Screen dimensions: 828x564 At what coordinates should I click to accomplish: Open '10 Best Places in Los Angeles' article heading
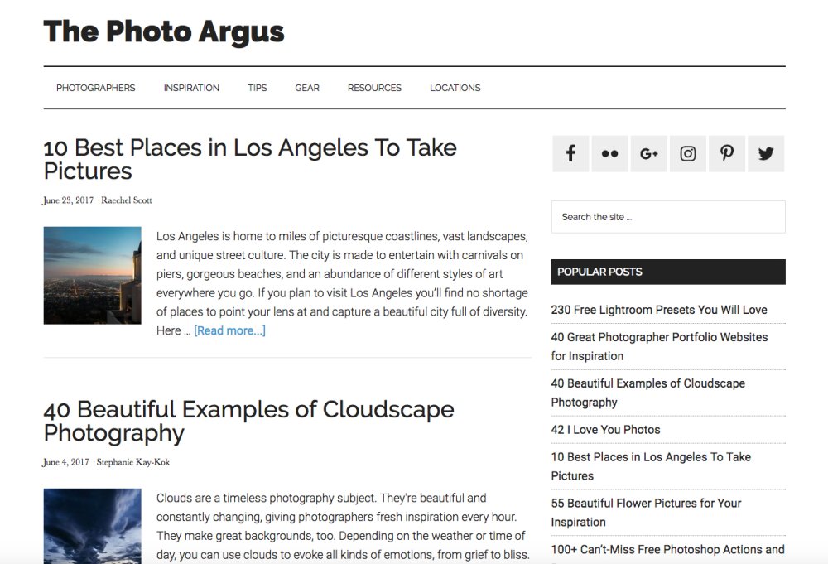tap(250, 159)
